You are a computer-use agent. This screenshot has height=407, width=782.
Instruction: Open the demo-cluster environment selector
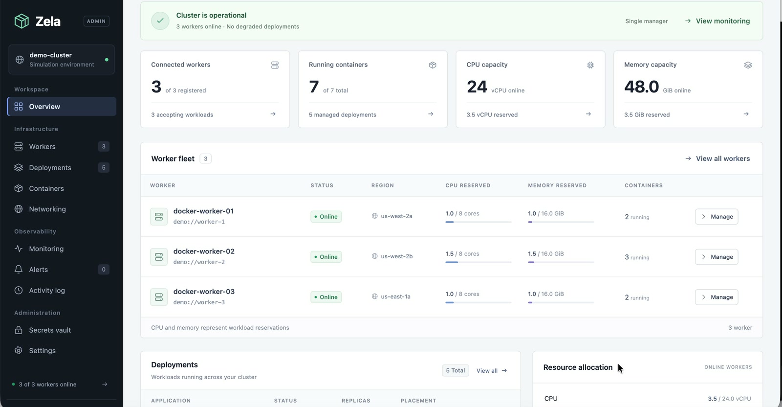click(62, 60)
